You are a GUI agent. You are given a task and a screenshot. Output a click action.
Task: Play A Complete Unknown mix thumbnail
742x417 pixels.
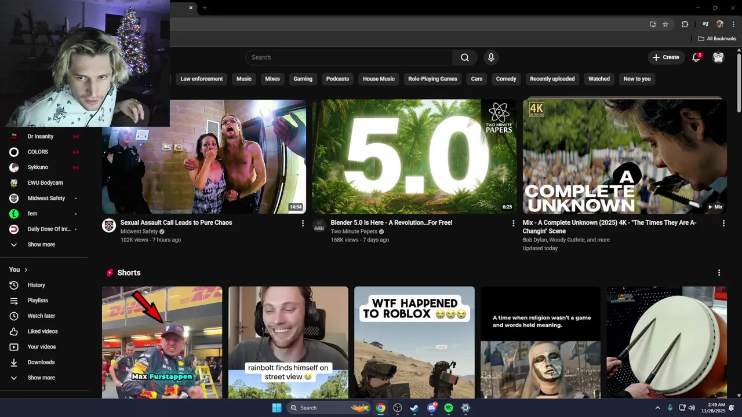[624, 156]
